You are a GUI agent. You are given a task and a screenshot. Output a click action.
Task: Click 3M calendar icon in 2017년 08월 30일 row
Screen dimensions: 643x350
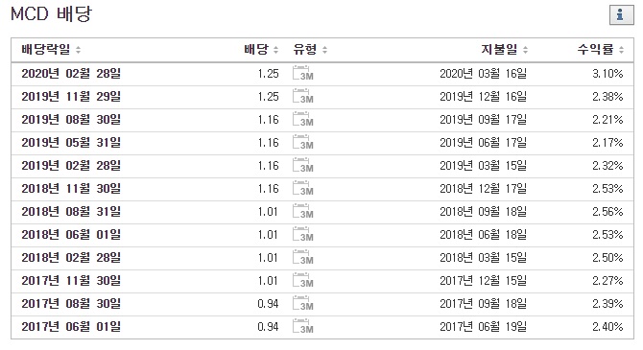coord(303,302)
